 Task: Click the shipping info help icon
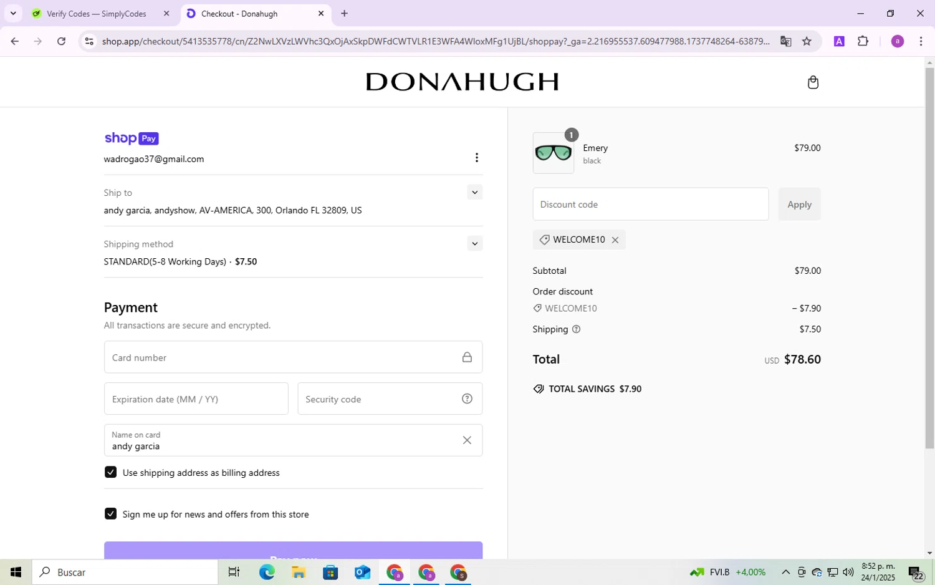[576, 329]
